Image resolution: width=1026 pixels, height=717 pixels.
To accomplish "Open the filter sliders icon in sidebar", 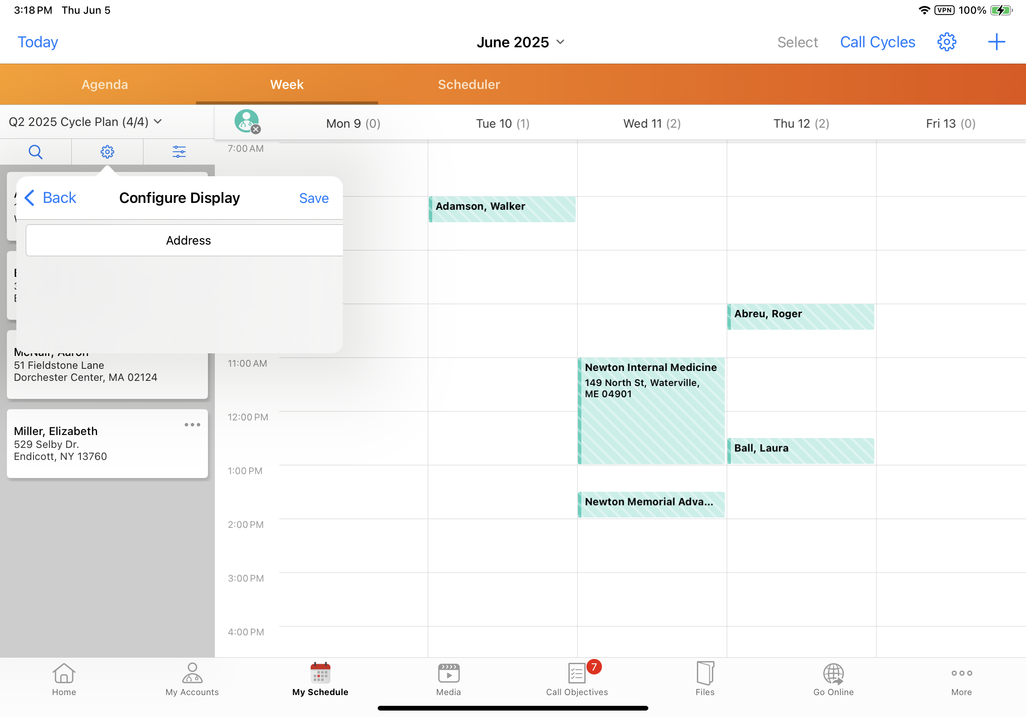I will point(179,152).
